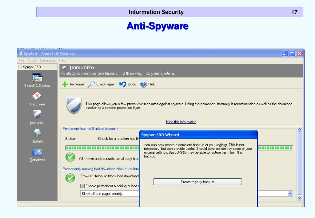This screenshot has height=218, width=315.
Task: Click the 'Anti-Spyware' slide title
Action: 157,26
